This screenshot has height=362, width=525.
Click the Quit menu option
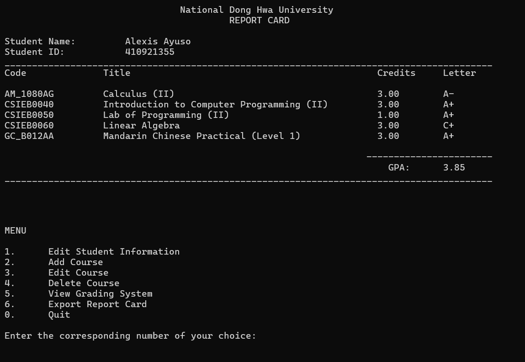[x=59, y=314]
